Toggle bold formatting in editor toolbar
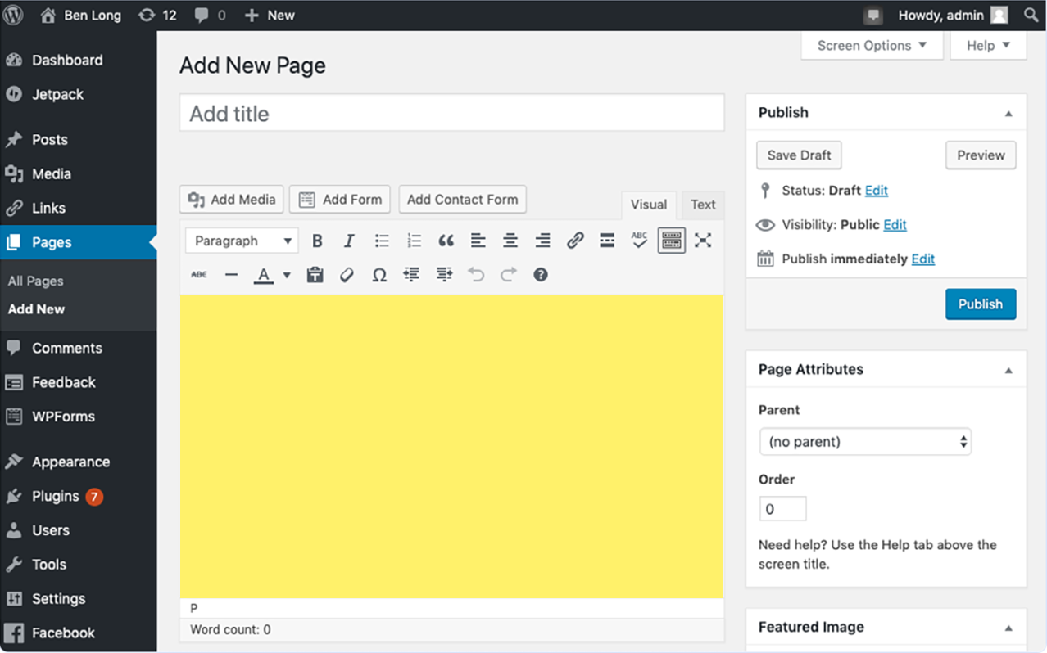This screenshot has width=1047, height=653. point(317,241)
